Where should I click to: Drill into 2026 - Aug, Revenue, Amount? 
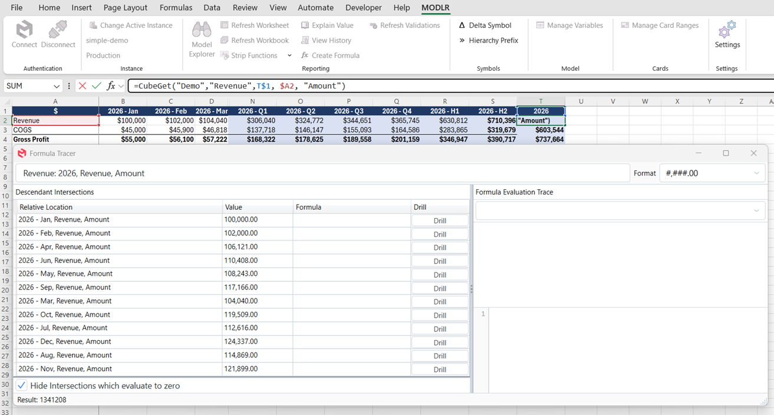point(440,356)
